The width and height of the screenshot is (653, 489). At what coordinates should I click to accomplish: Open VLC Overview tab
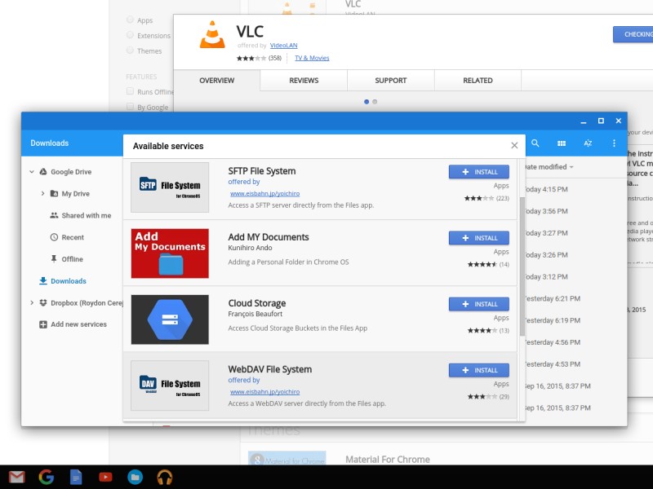217,80
